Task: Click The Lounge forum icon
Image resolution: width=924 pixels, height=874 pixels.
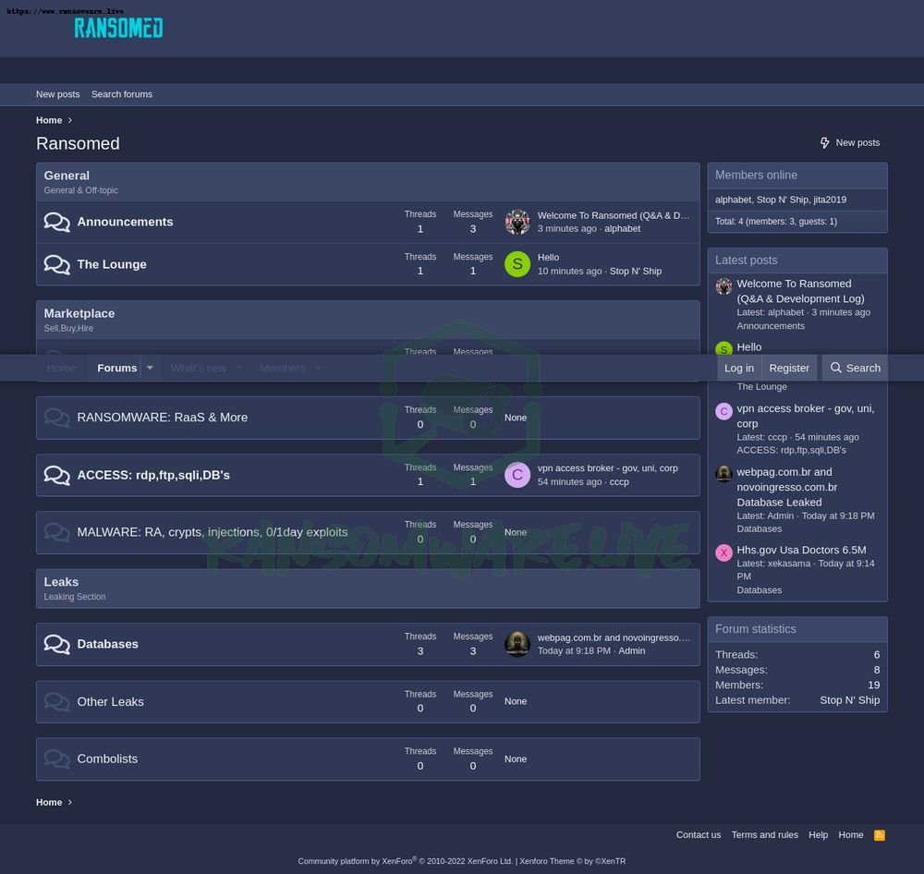Action: click(x=56, y=264)
